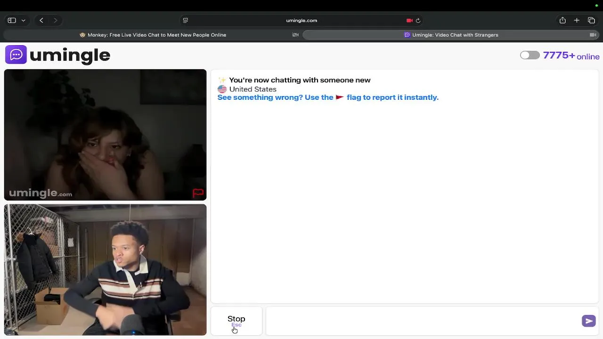Screen dimensions: 603x339
Task: Select the Umingle: Video Chat with Strangers tab
Action: coord(451,35)
